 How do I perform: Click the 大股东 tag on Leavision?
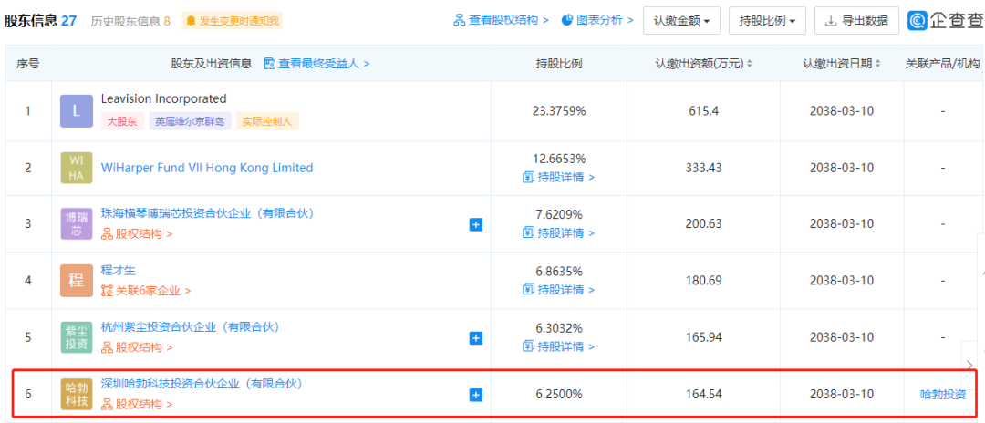(122, 121)
